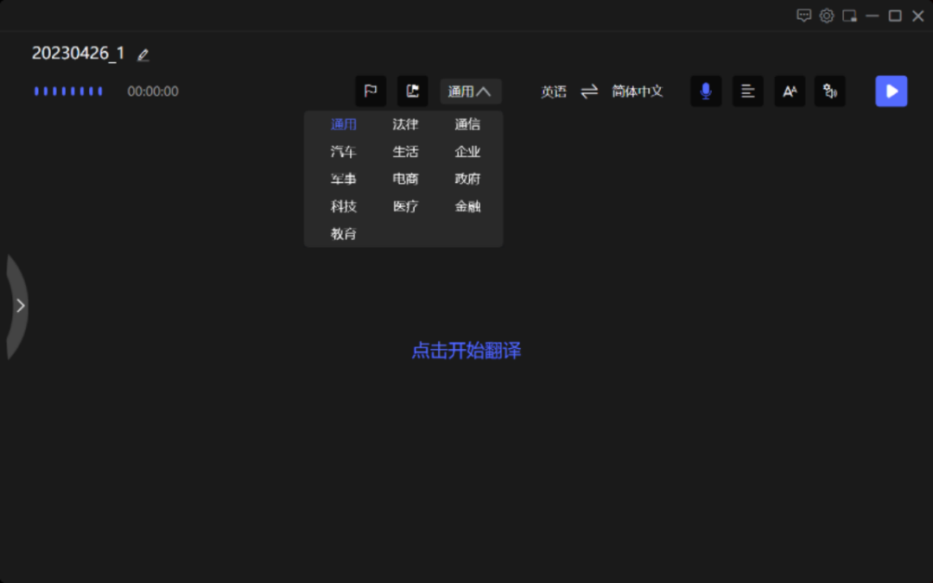Select the 医疗 domain entry
This screenshot has width=933, height=583.
point(405,206)
